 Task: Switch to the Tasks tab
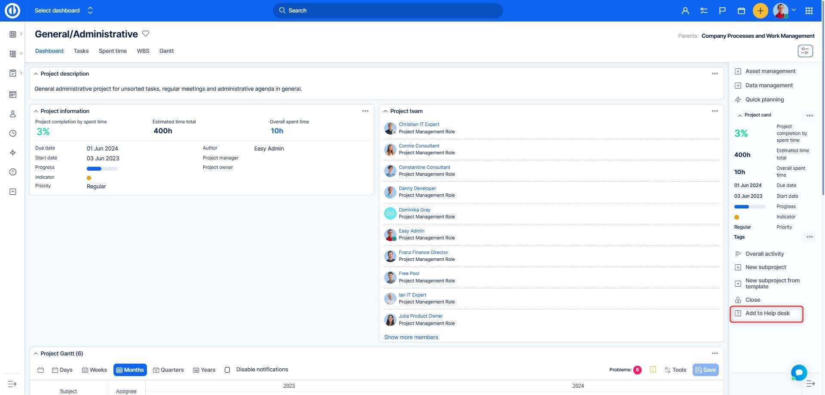(81, 51)
